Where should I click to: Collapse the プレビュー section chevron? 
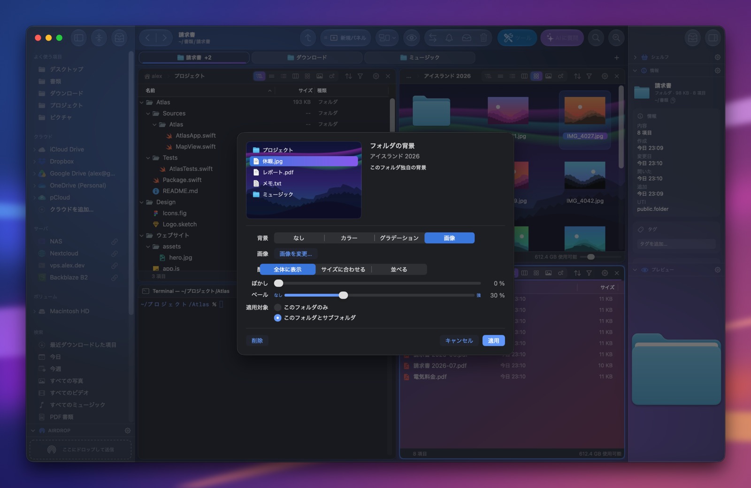[635, 270]
